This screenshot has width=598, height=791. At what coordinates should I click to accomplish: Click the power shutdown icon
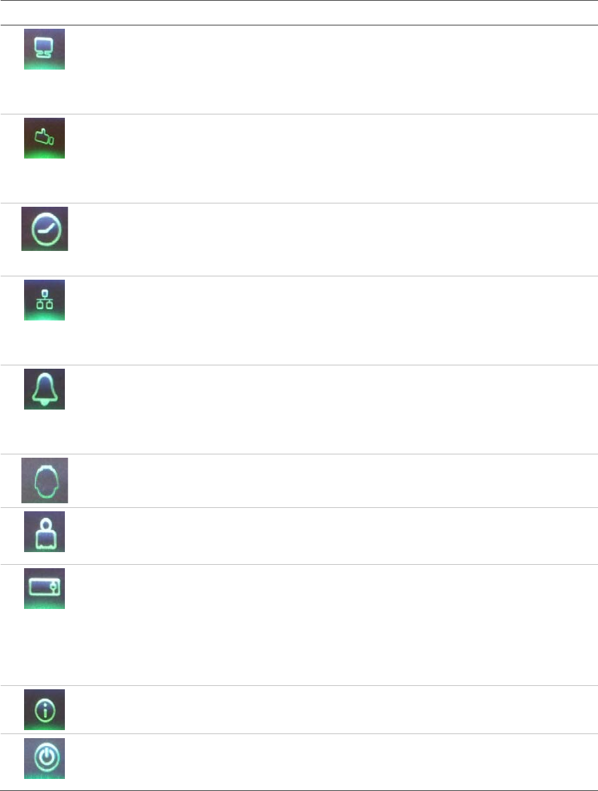click(x=44, y=758)
